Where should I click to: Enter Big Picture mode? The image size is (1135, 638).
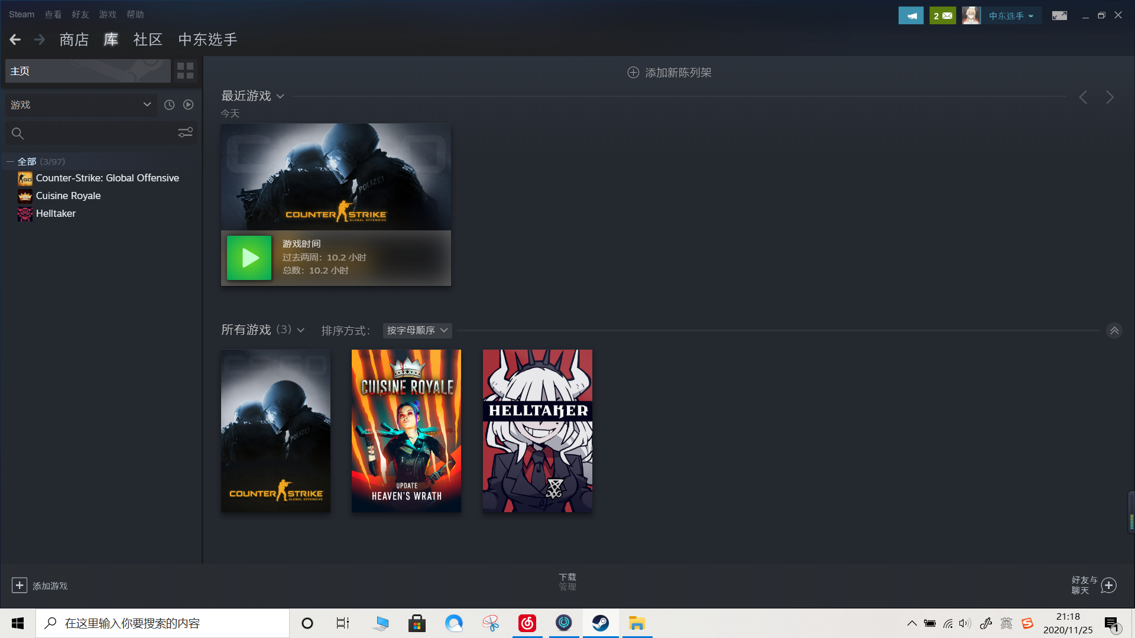(x=1059, y=16)
